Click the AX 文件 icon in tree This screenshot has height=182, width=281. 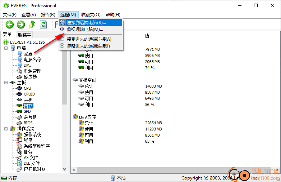19,157
